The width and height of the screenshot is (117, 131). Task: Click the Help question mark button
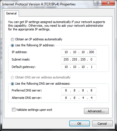coord(98,3)
